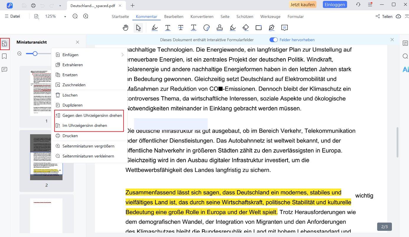Close the form fields notification bar
Screen dimensions: 409x237
coord(392,40)
